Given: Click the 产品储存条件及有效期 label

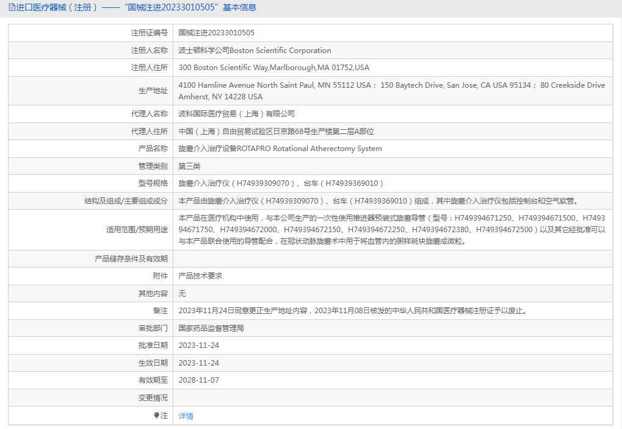Looking at the screenshot, I should (131, 258).
